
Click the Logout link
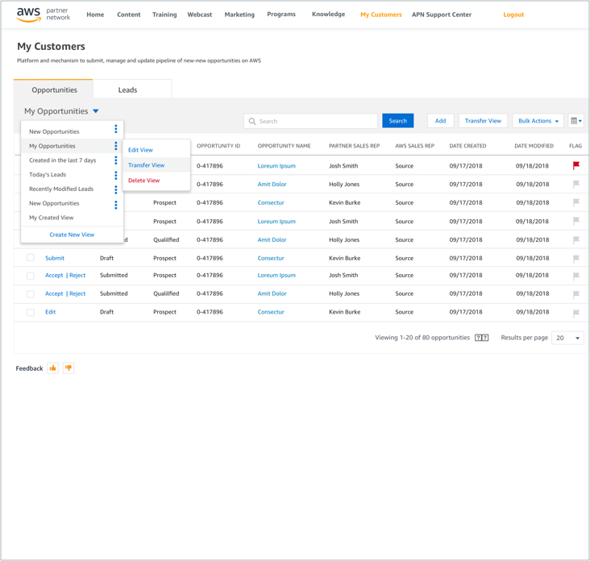(x=513, y=15)
